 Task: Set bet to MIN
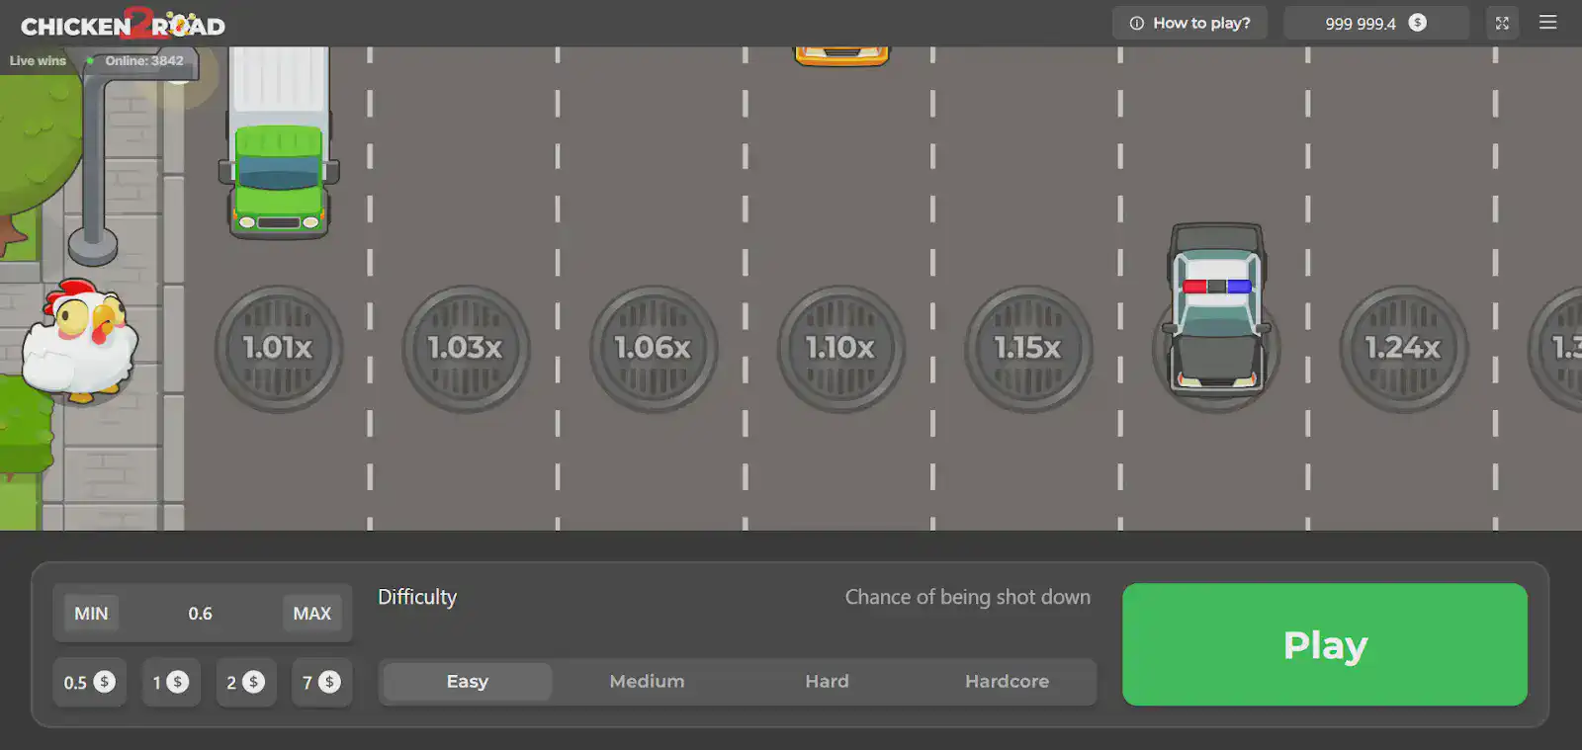coord(91,613)
